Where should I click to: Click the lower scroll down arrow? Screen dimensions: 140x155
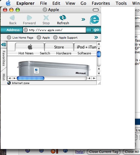99,74
